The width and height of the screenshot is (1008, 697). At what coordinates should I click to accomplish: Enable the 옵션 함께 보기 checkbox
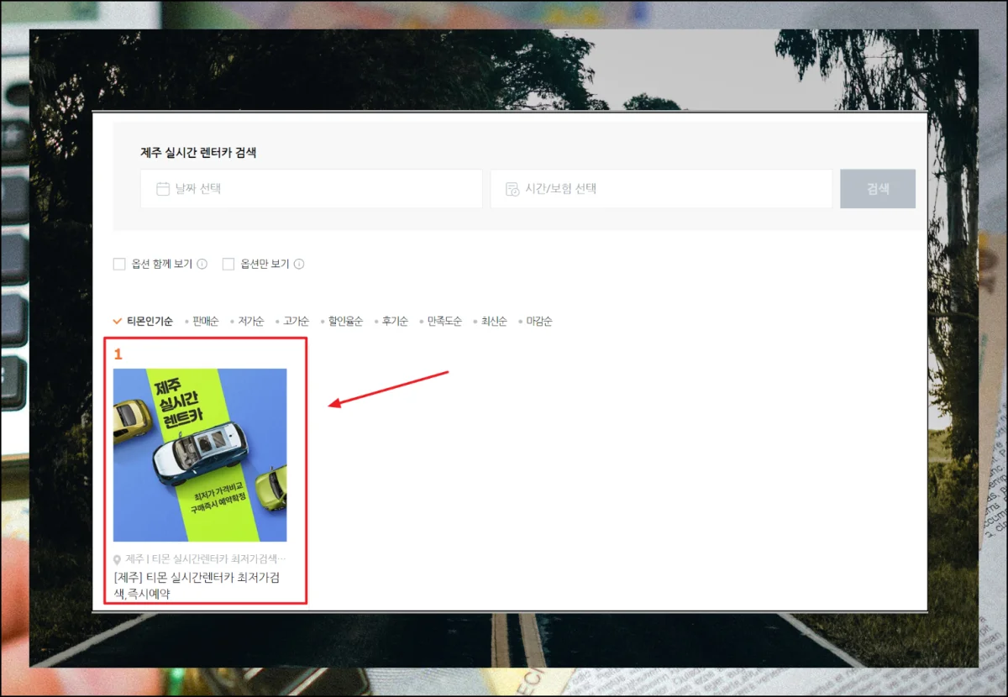click(119, 265)
